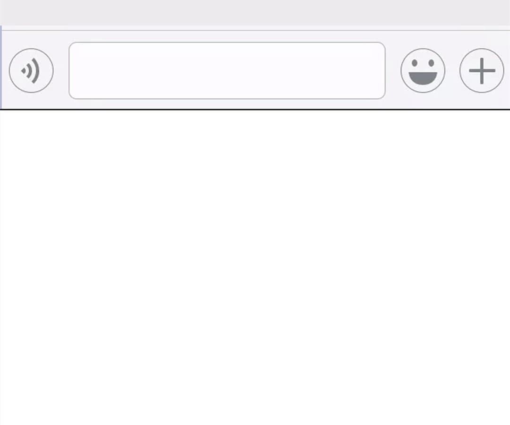Image resolution: width=510 pixels, height=425 pixels.
Task: Focus the message text input field
Action: tap(227, 70)
